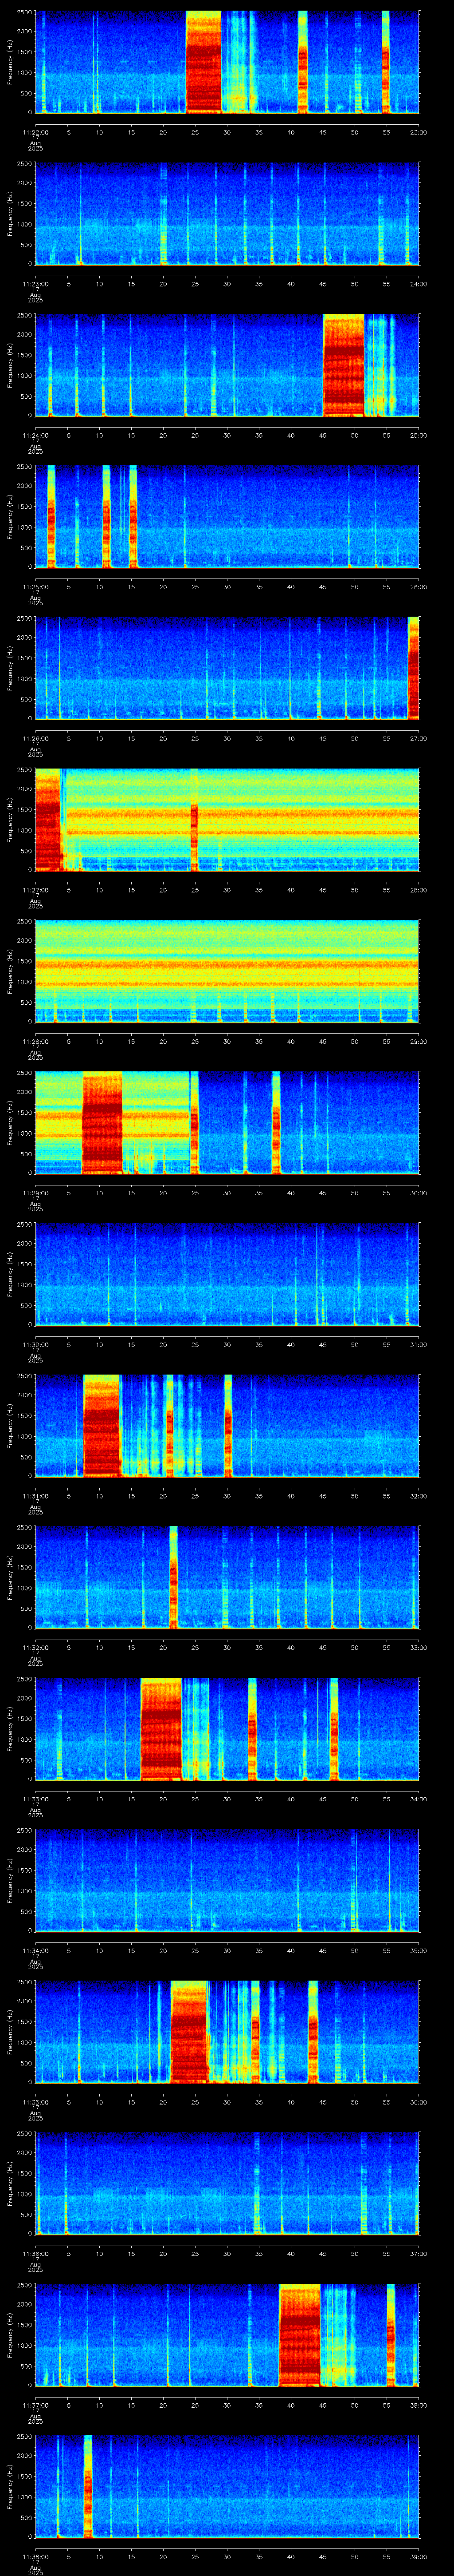The width and height of the screenshot is (454, 2576).
Task: Click the spectrogram panel starting at 11:23:00
Action: [x=227, y=213]
